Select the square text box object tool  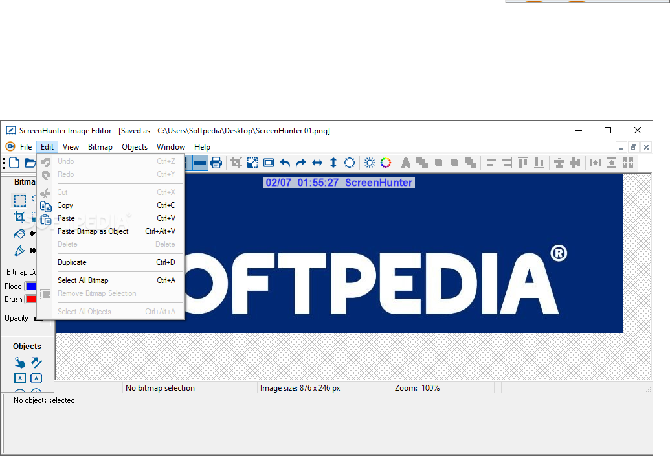coord(20,378)
